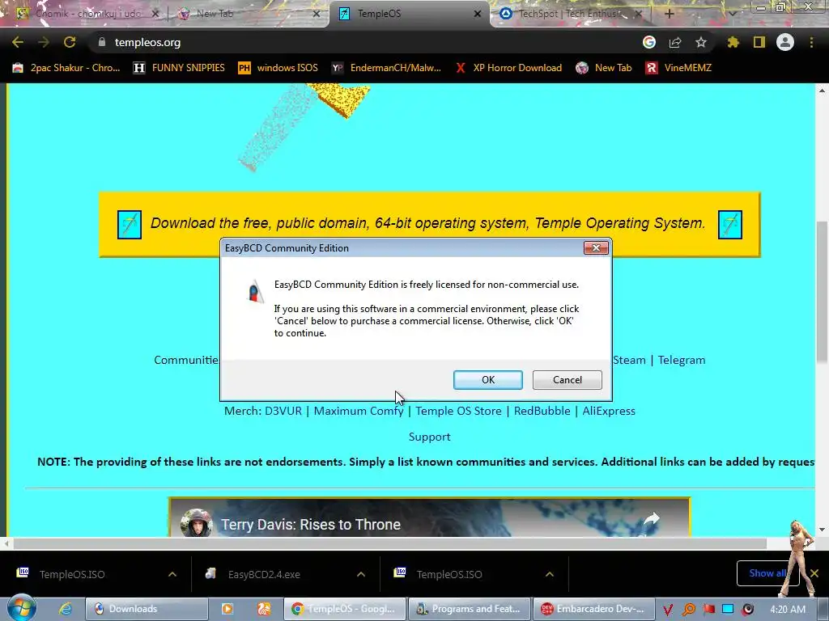Open the Steam community link

click(x=629, y=360)
